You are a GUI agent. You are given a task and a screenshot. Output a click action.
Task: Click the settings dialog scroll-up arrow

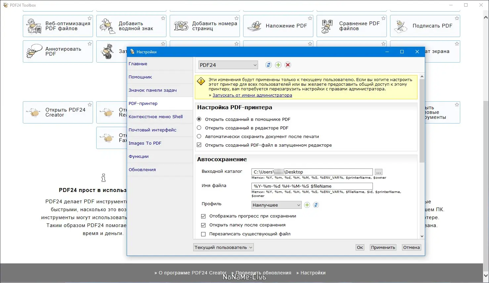[x=422, y=77]
